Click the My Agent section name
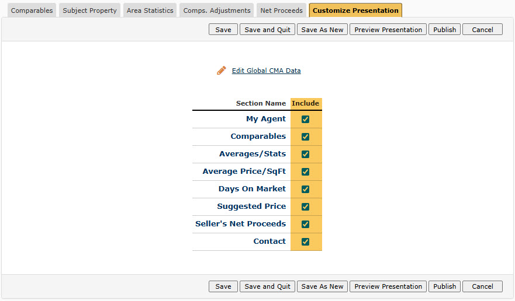 click(x=266, y=119)
